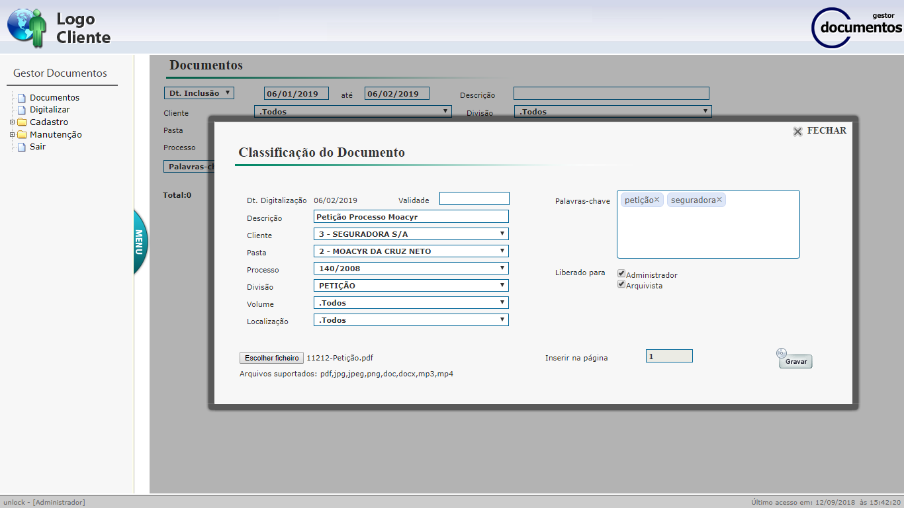Click the file name 11212-Petição.pdf

[x=340, y=358]
